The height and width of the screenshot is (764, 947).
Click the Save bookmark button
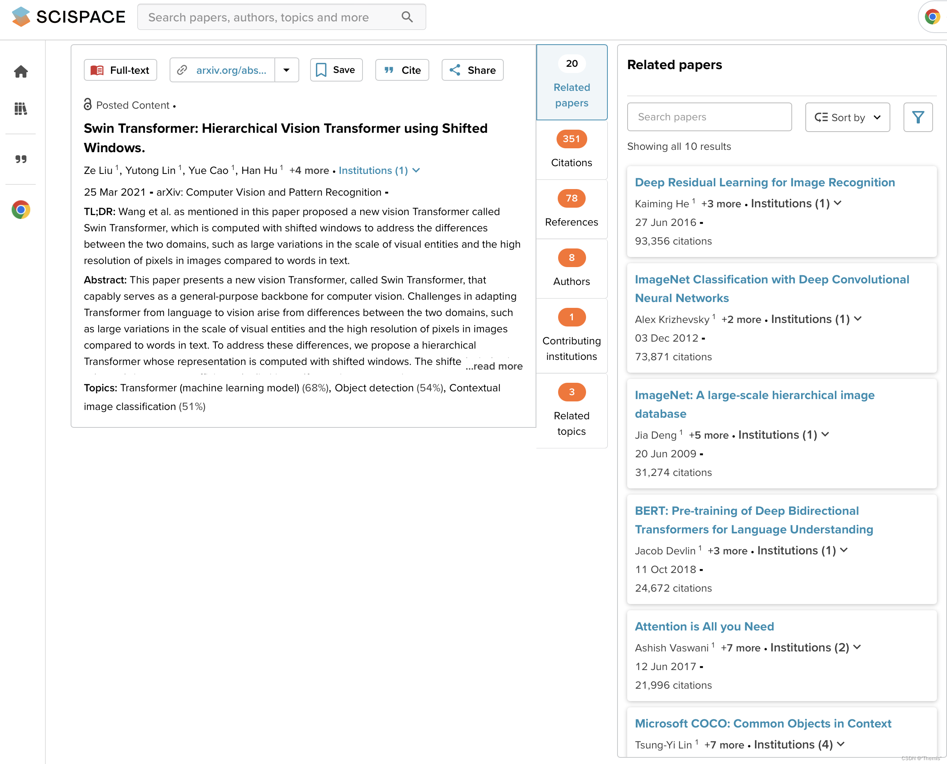pos(336,70)
